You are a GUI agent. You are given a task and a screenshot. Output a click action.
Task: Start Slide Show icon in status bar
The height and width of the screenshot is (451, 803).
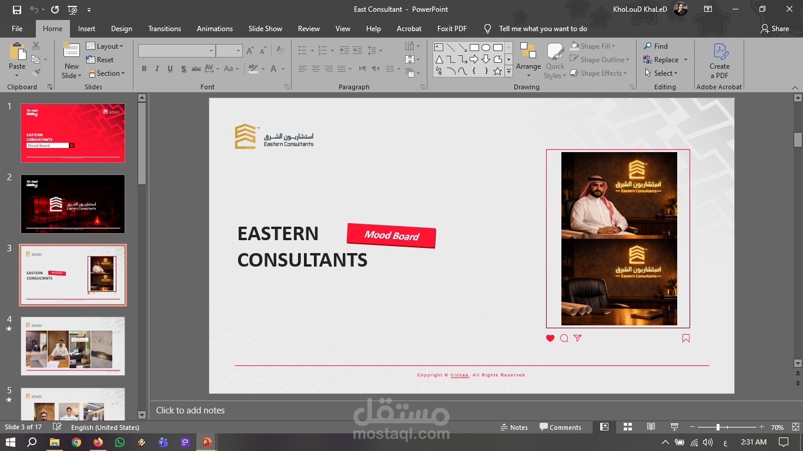tap(674, 427)
